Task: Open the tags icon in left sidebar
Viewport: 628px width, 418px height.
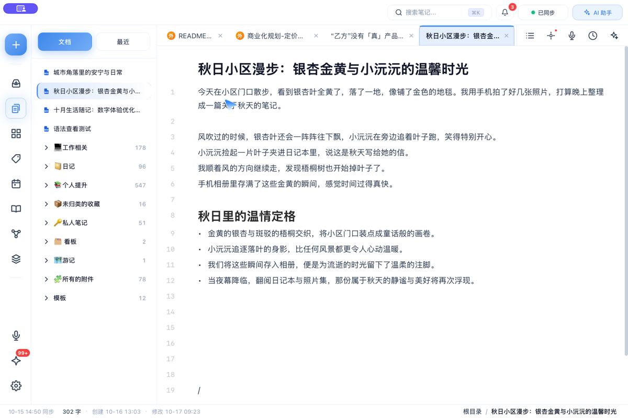Action: coord(16,159)
